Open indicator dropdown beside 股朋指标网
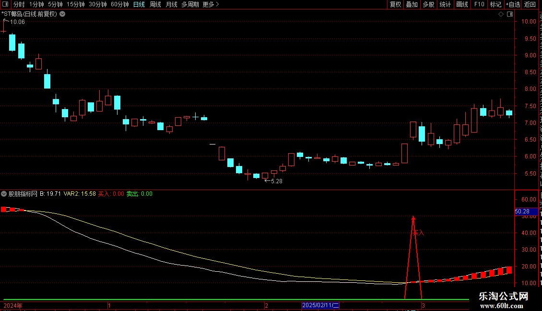 pyautogui.click(x=4, y=194)
